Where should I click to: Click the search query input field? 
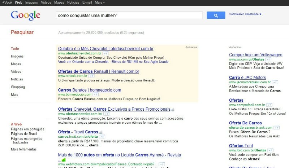click(129, 15)
